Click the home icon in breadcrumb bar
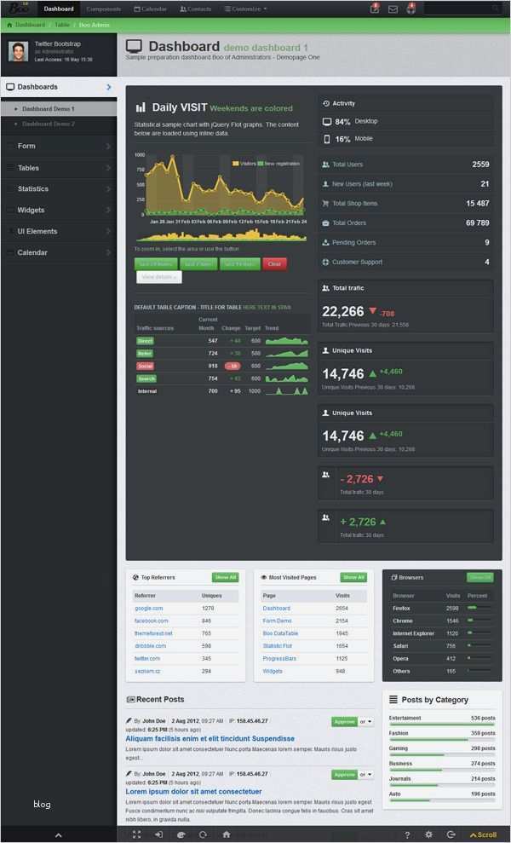Image resolution: width=511 pixels, height=843 pixels. coord(9,25)
